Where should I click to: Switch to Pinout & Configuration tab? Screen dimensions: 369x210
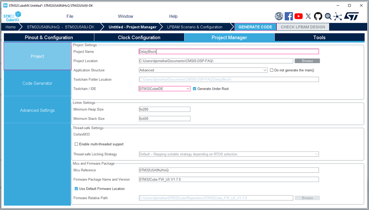click(x=49, y=37)
